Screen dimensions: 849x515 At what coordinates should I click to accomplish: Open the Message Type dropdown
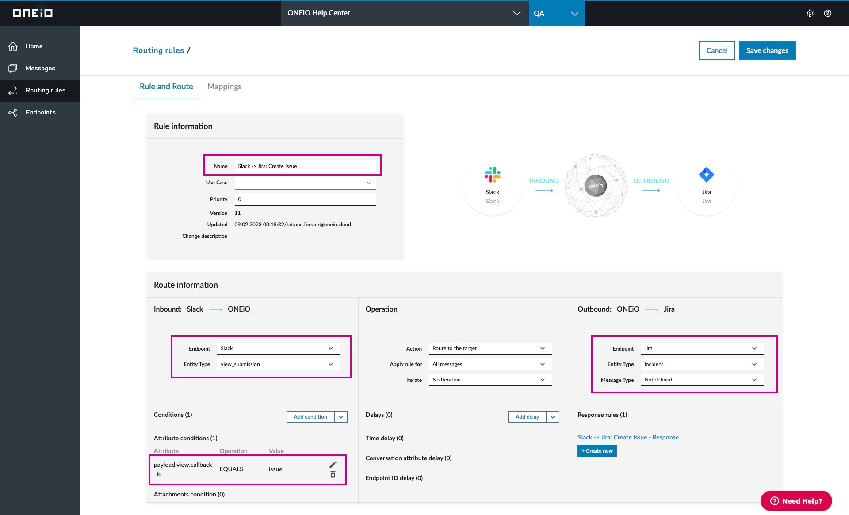702,380
